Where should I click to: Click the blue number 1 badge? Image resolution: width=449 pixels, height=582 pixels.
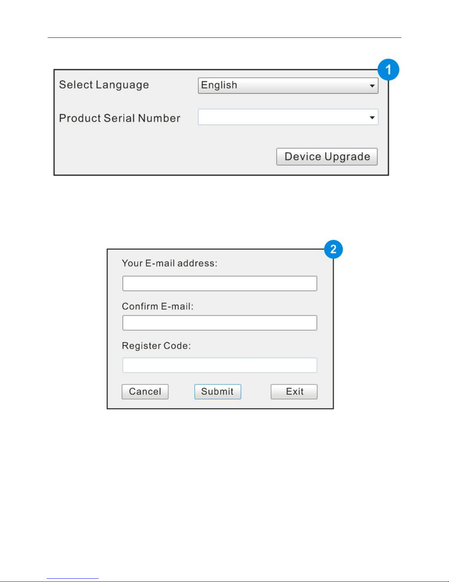(388, 70)
